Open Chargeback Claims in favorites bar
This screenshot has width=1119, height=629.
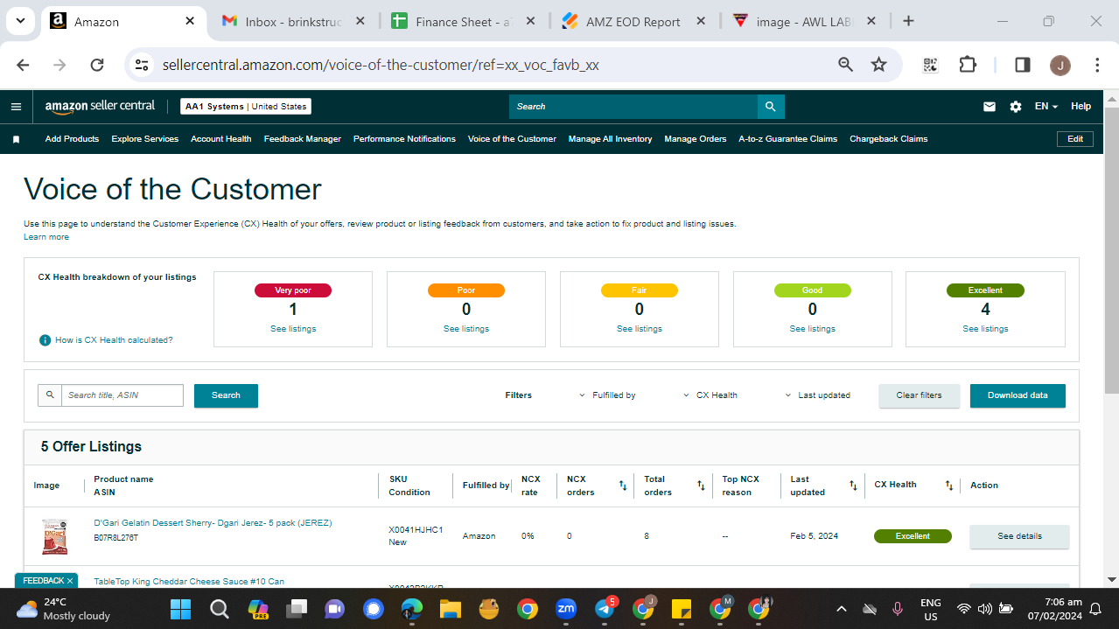coord(889,139)
